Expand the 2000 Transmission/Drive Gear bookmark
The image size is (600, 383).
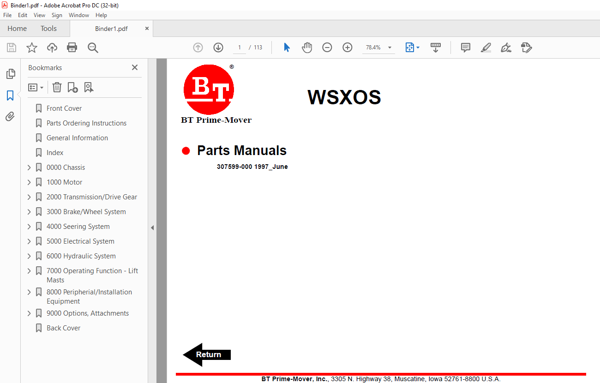pos(29,197)
